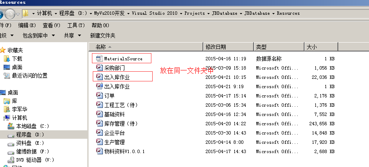Open the 编辑(E) menu
This screenshot has height=167, width=369.
(27, 25)
